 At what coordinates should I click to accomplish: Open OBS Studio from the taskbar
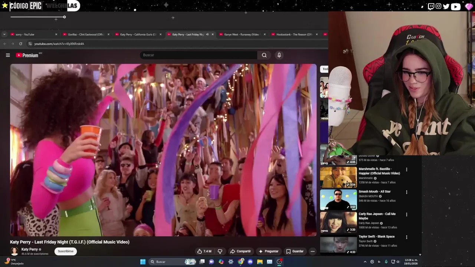click(x=279, y=262)
